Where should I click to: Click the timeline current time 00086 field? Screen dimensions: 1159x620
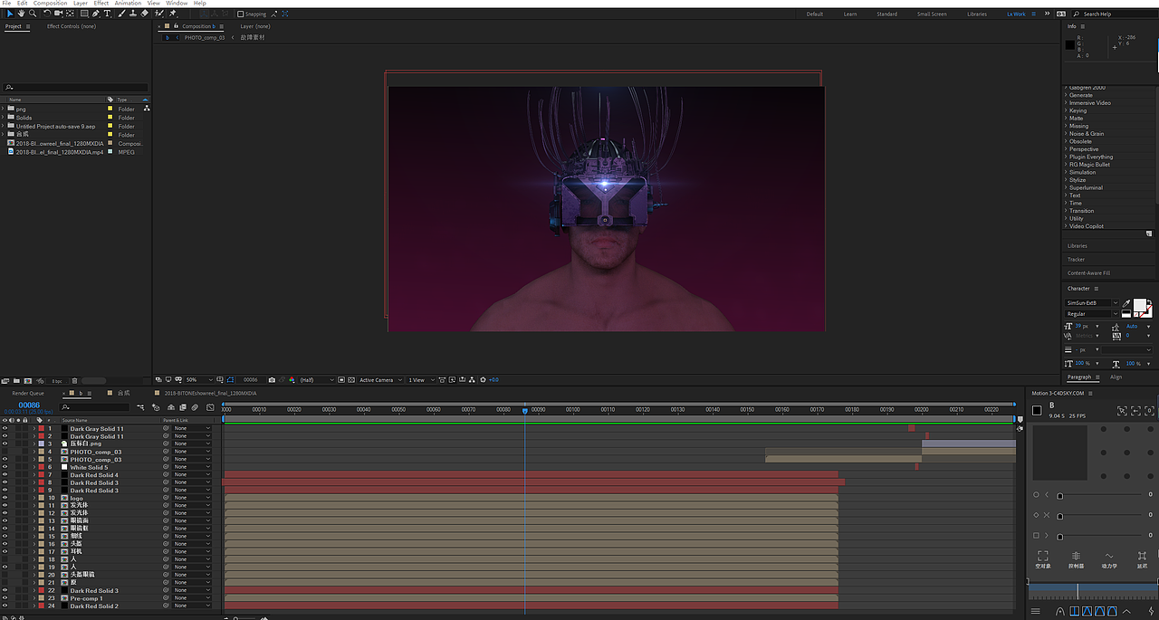[x=30, y=405]
